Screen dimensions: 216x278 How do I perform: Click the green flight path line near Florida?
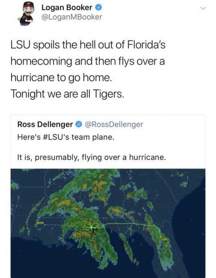click(131, 224)
